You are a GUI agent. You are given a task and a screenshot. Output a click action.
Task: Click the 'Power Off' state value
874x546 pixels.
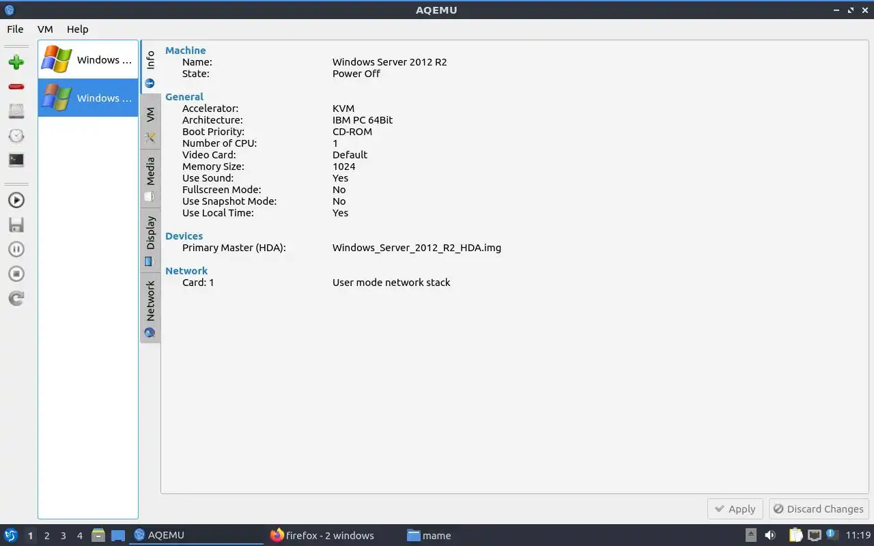[356, 74]
